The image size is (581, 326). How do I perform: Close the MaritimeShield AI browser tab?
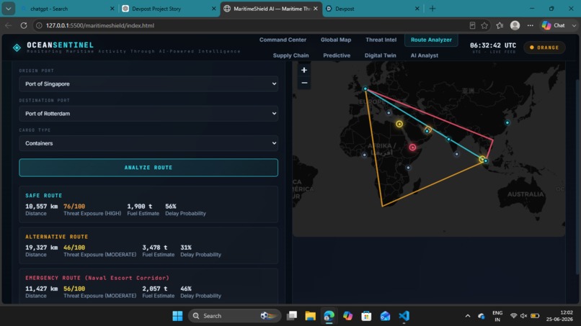click(315, 9)
